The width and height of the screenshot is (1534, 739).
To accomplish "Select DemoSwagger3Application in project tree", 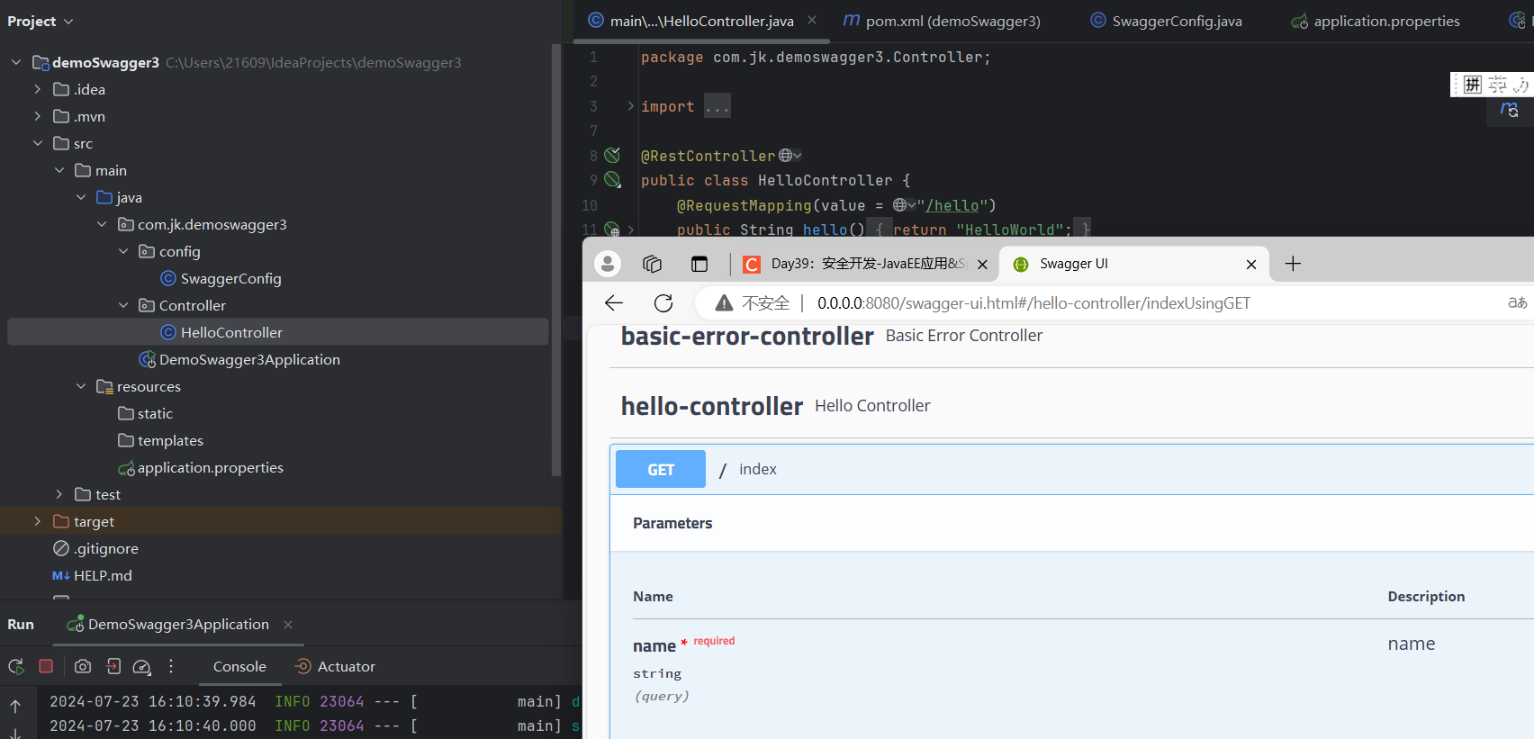I will coord(239,359).
